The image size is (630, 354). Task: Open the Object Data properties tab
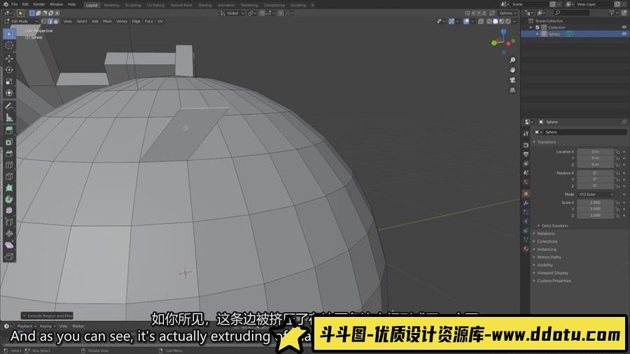[x=526, y=239]
